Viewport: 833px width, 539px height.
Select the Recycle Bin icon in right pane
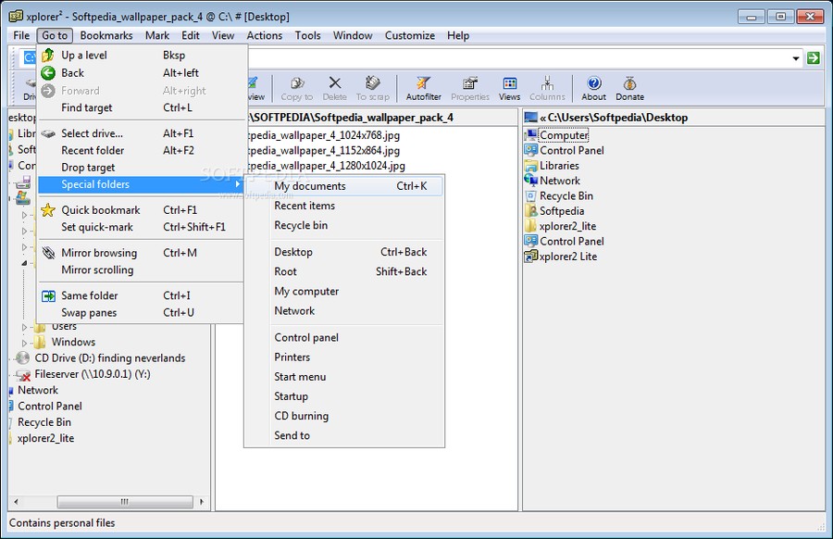(531, 195)
